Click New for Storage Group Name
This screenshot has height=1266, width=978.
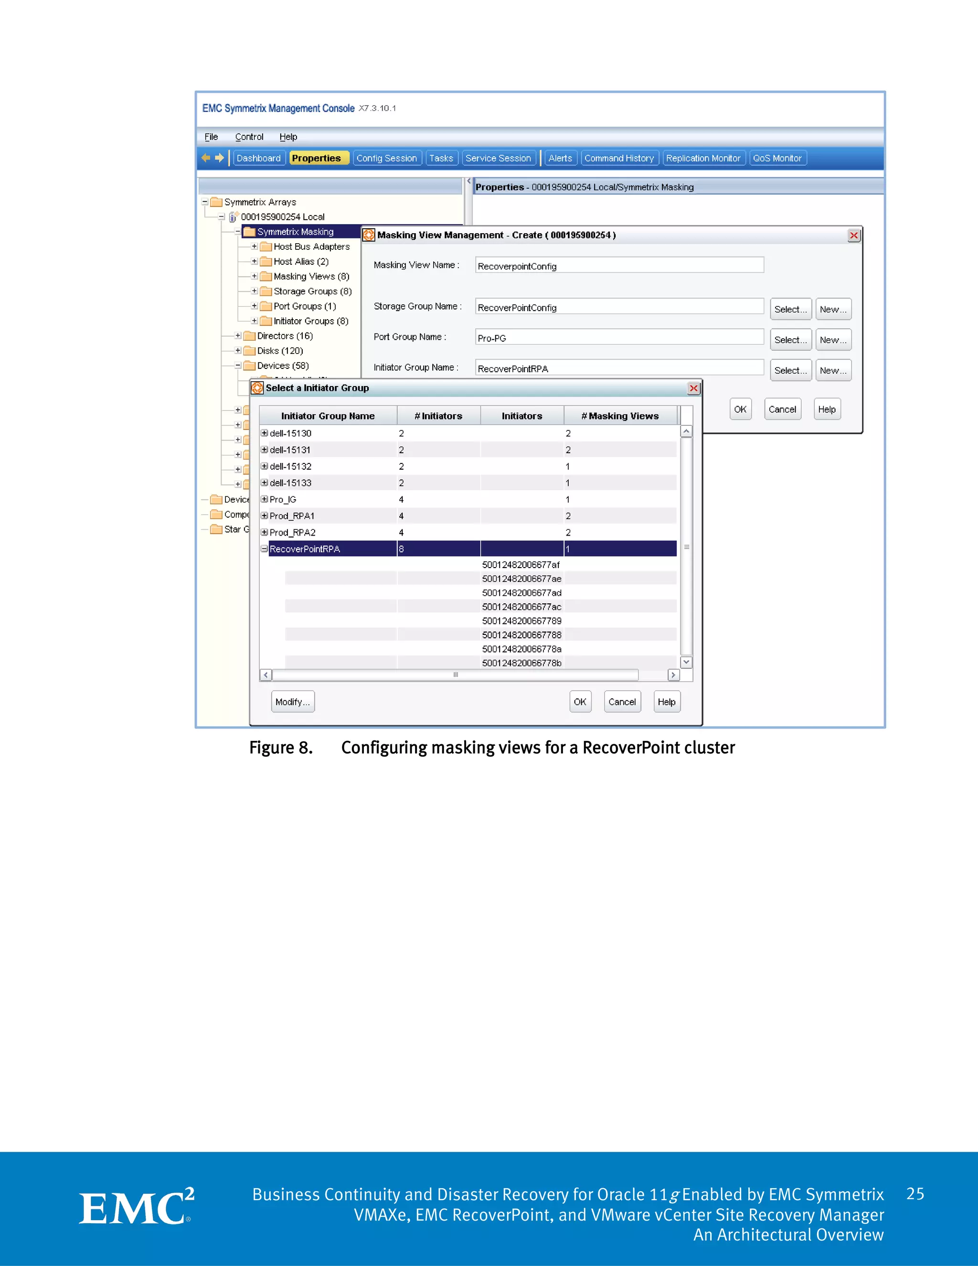point(833,309)
